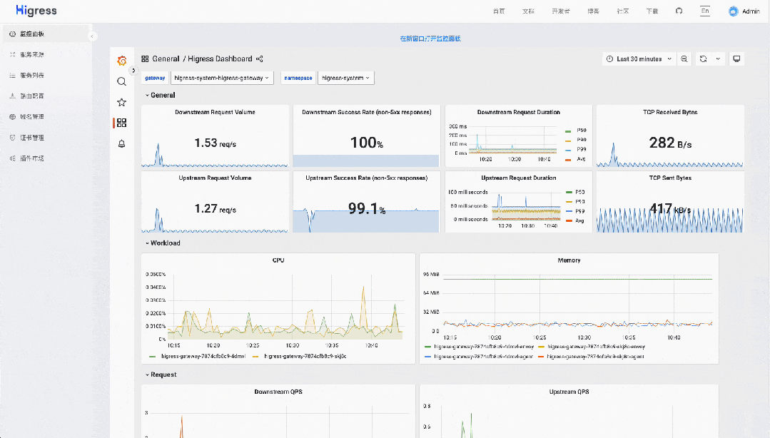The width and height of the screenshot is (770, 438).
Task: Share the Higress Dashboard via the share icon
Action: (x=260, y=59)
